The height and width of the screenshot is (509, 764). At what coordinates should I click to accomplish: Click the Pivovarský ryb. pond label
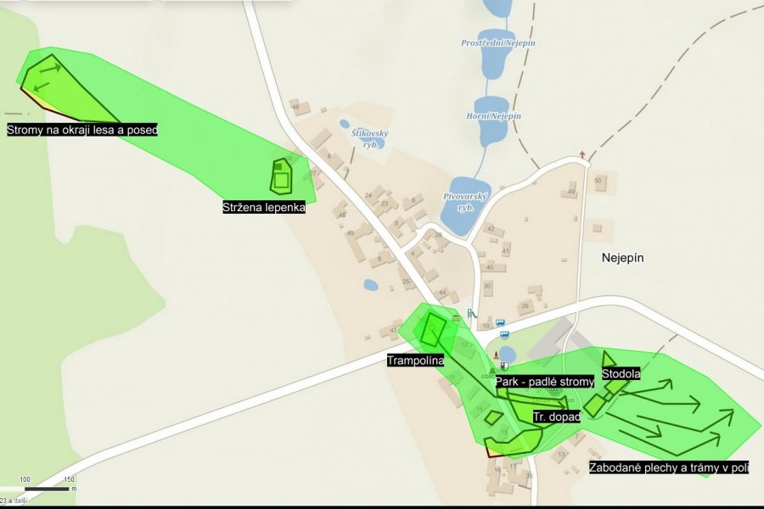pos(465,202)
